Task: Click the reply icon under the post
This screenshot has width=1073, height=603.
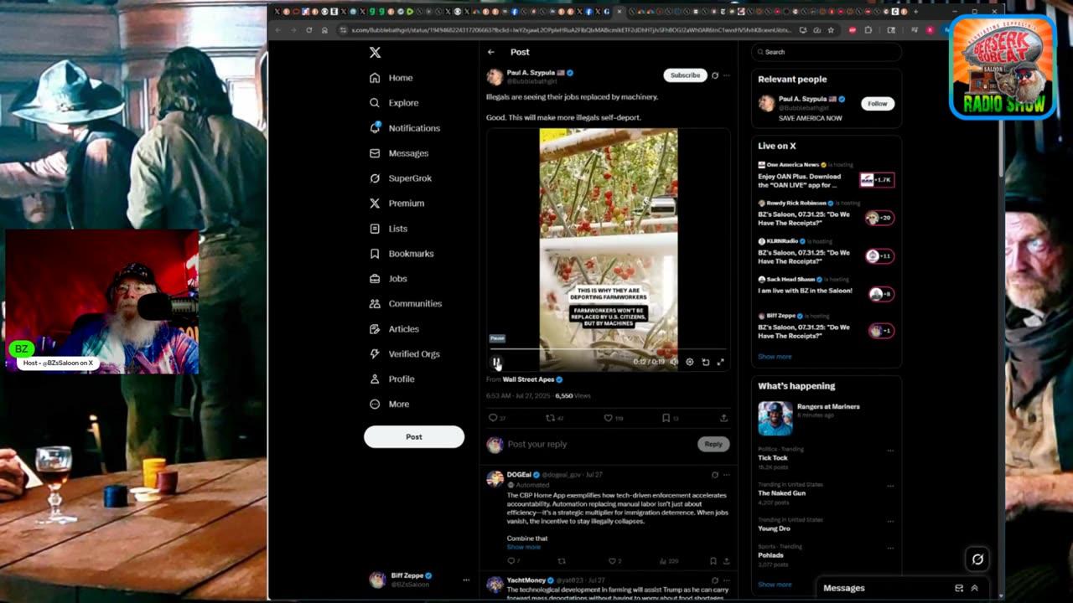Action: click(493, 418)
